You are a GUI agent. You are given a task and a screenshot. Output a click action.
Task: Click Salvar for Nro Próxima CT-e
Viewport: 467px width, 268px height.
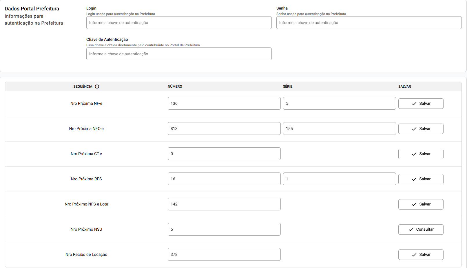[x=421, y=154]
